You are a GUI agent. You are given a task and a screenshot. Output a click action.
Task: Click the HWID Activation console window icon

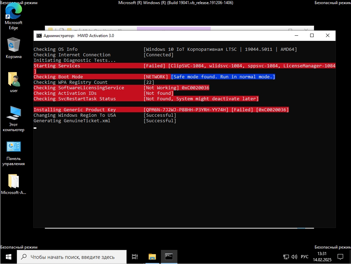(39, 36)
